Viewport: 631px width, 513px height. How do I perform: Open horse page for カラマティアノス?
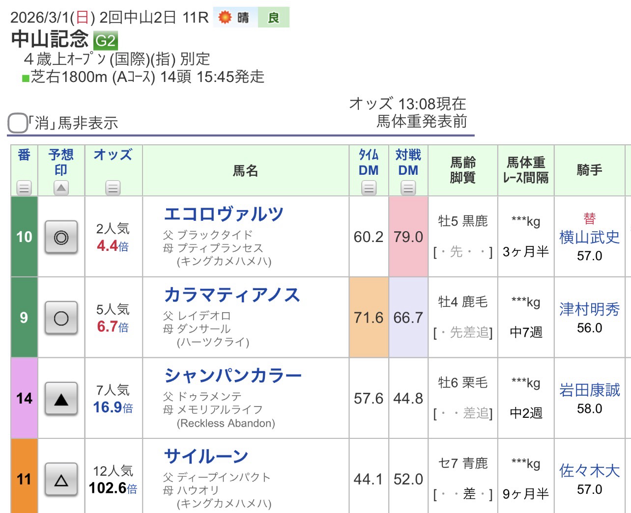tap(231, 295)
